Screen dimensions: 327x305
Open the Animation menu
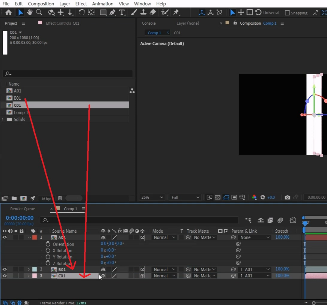point(103,4)
